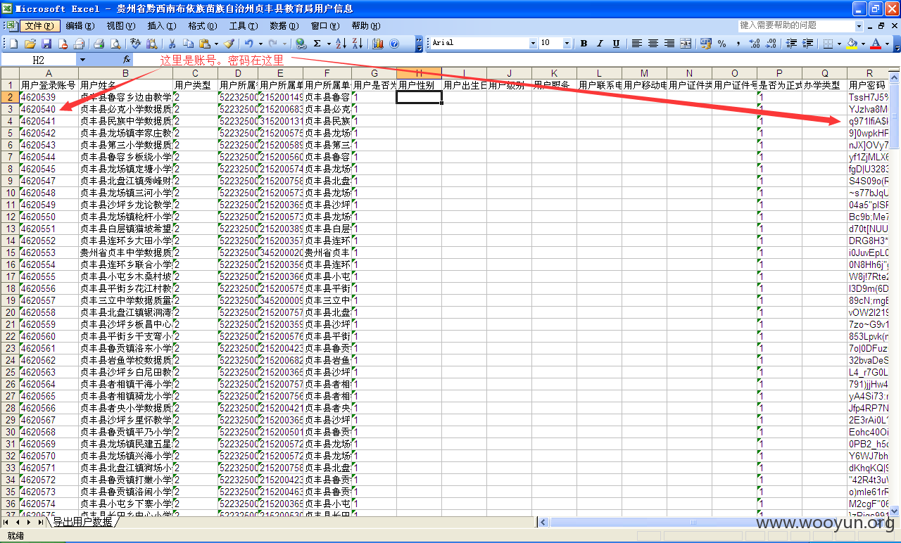Click the Permission icon beside Save

pos(63,44)
